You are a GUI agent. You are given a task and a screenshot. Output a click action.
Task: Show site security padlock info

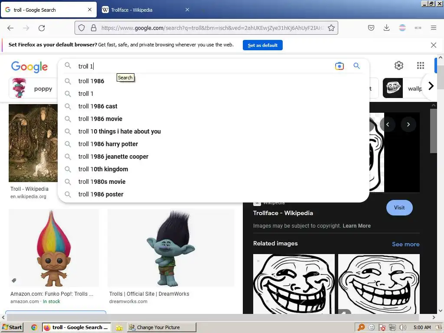pos(94,28)
